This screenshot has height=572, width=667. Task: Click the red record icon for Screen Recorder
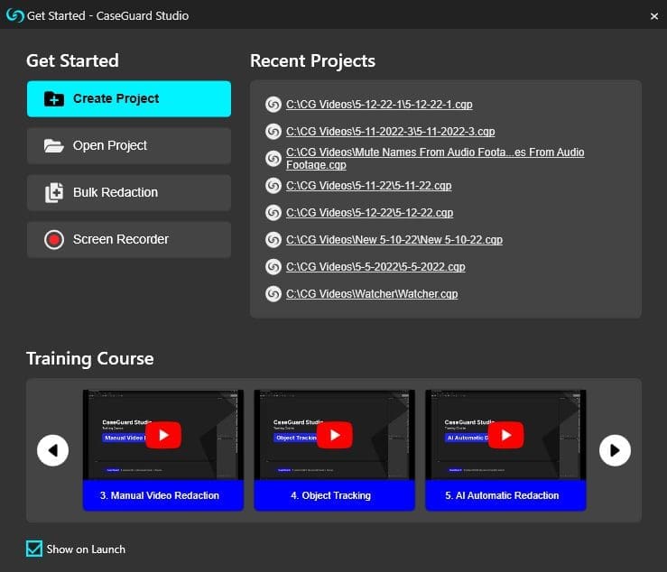point(54,240)
